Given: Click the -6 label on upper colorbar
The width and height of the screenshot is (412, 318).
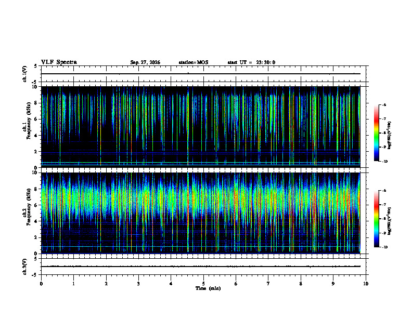Looking at the screenshot, I should coord(383,105).
